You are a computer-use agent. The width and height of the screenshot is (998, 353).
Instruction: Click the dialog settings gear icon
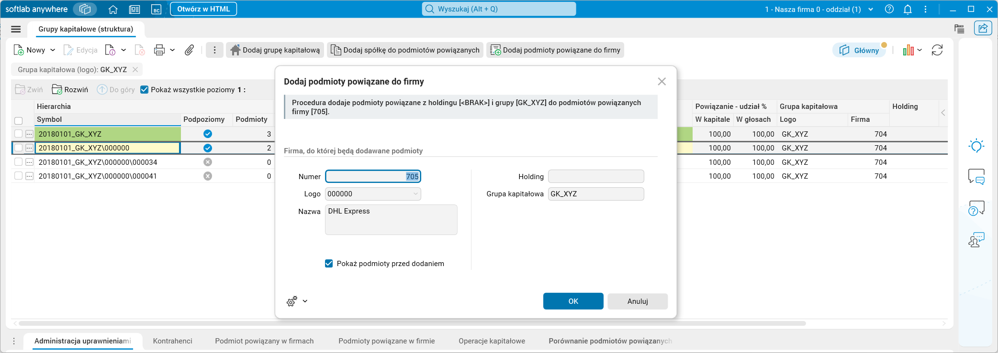point(292,301)
